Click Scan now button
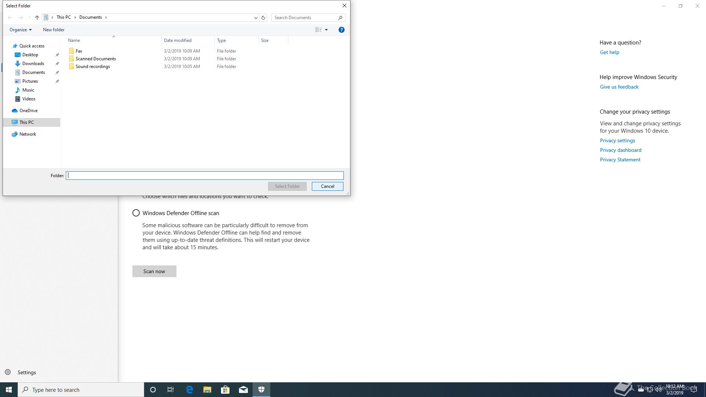This screenshot has width=706, height=397. click(154, 271)
